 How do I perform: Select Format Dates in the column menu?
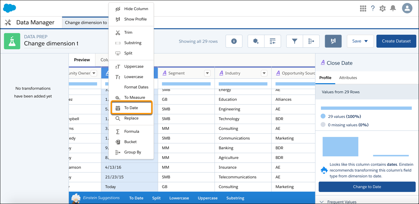(131, 87)
